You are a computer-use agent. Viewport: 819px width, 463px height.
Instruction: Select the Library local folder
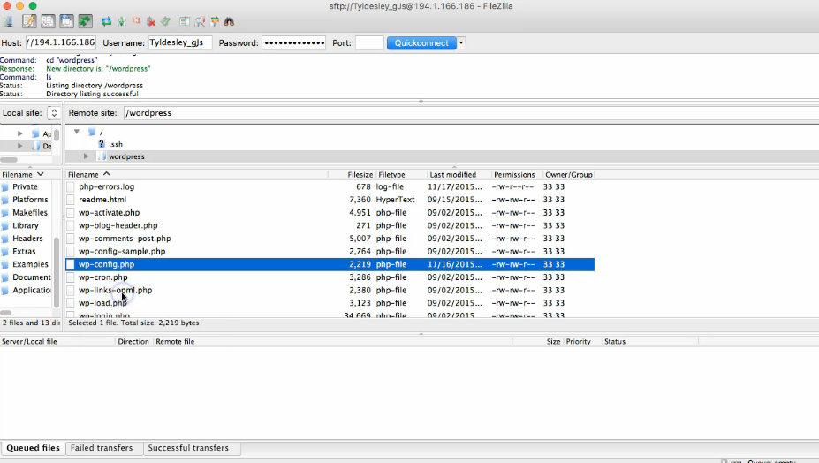26,225
